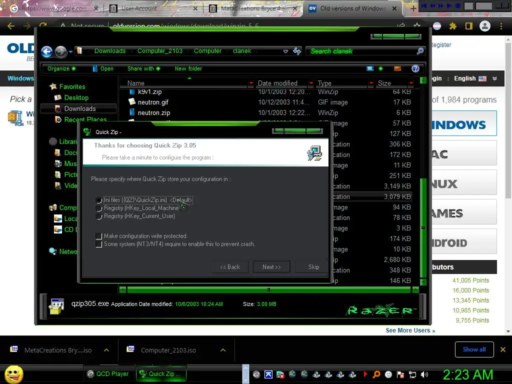
Task: Open the volume speaker tray icon
Action: (424, 374)
